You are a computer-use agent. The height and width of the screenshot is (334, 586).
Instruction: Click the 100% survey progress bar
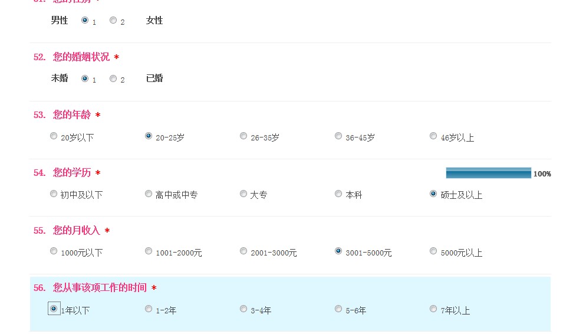488,173
